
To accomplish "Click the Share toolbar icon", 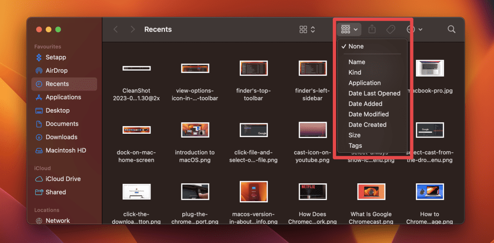I will 372,29.
